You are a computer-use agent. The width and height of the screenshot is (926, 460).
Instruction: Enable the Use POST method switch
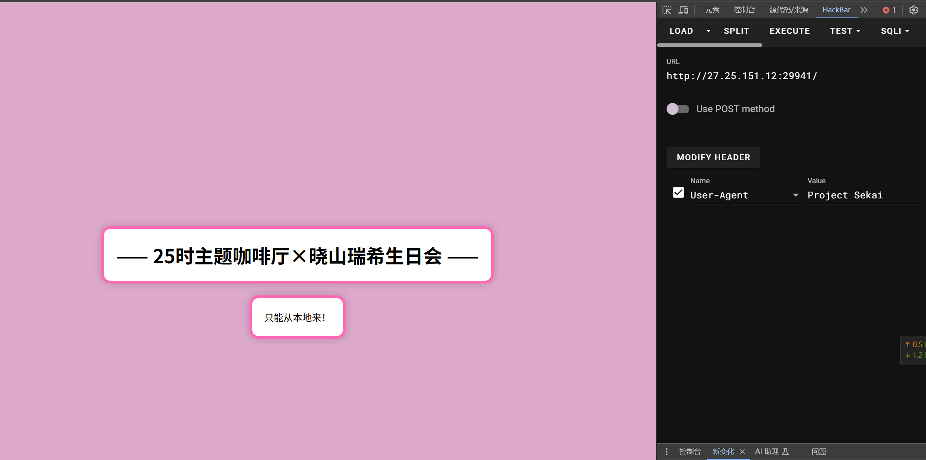click(678, 109)
